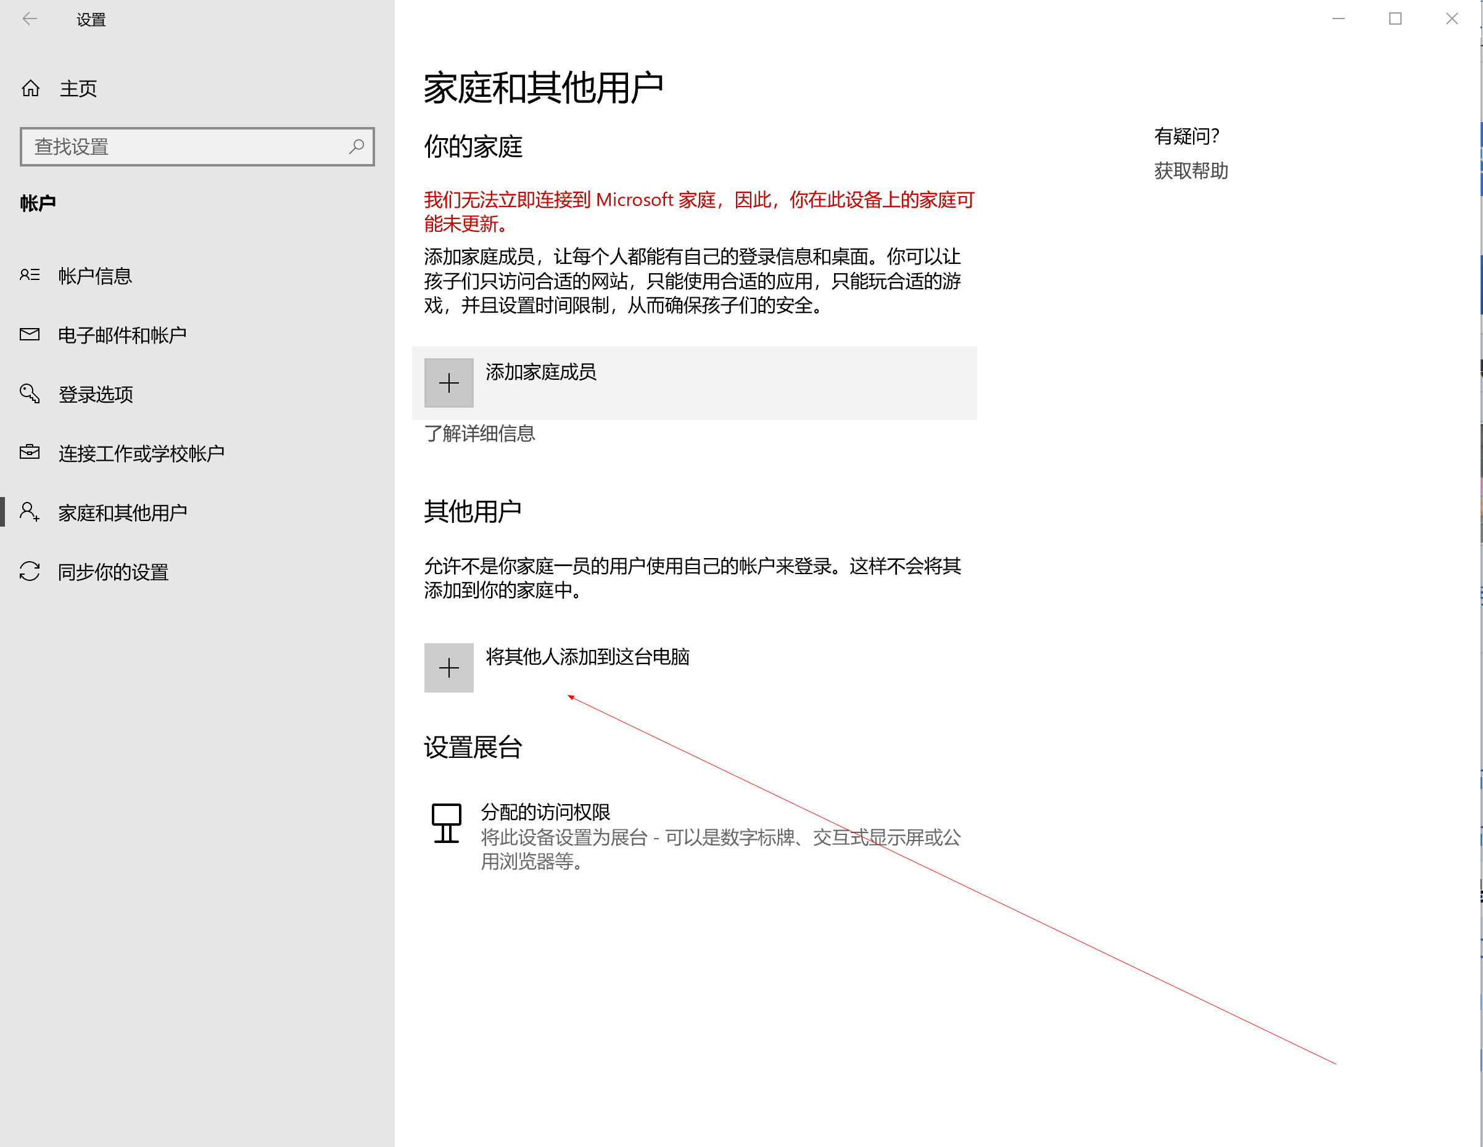Viewport: 1483px width, 1147px height.
Task: Click 将其他人添加到这台电脑 label
Action: 587,656
